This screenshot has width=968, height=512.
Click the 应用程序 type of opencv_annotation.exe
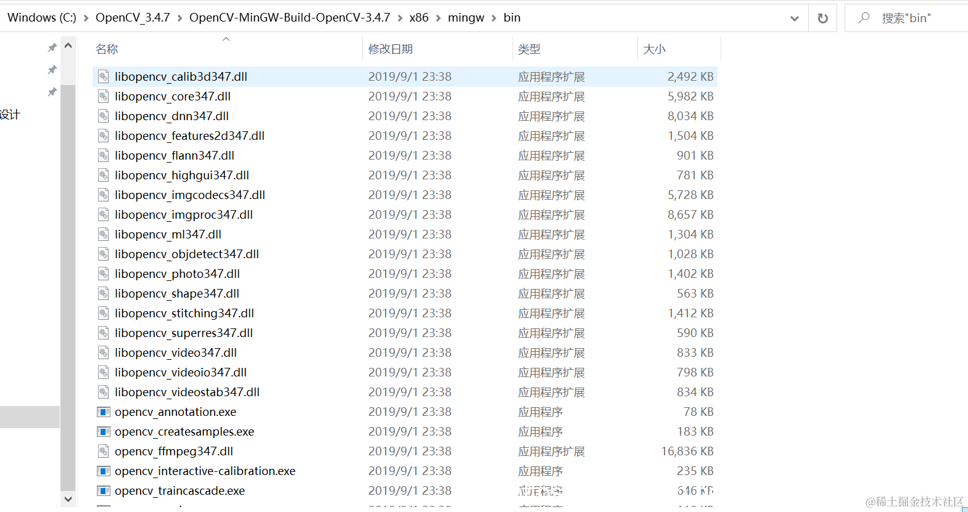(x=540, y=412)
